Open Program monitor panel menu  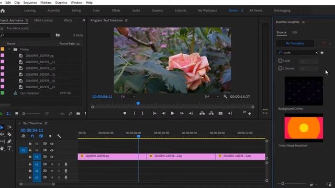(126, 20)
